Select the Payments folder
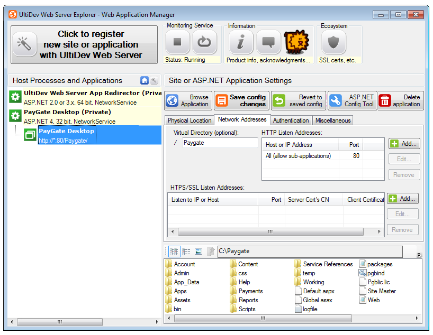Viewport: 433px width, 335px height. point(246,291)
